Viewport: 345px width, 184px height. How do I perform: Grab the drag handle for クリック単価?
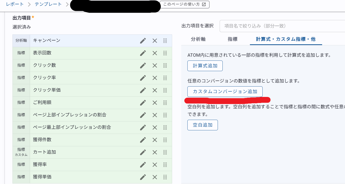pyautogui.click(x=165, y=90)
